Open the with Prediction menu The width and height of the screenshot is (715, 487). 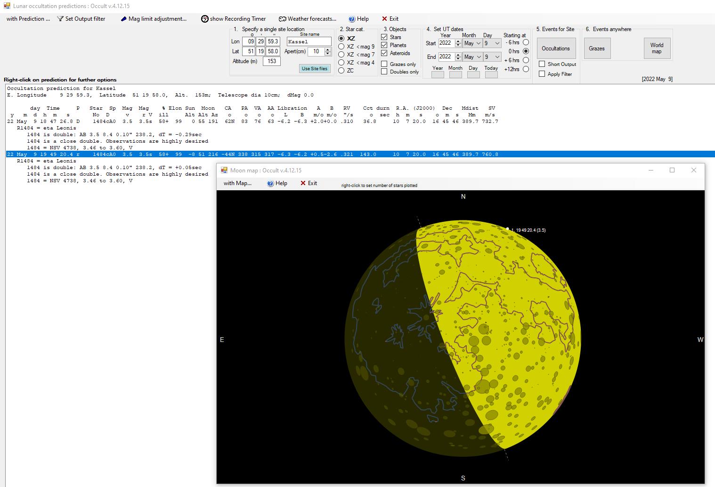[28, 19]
